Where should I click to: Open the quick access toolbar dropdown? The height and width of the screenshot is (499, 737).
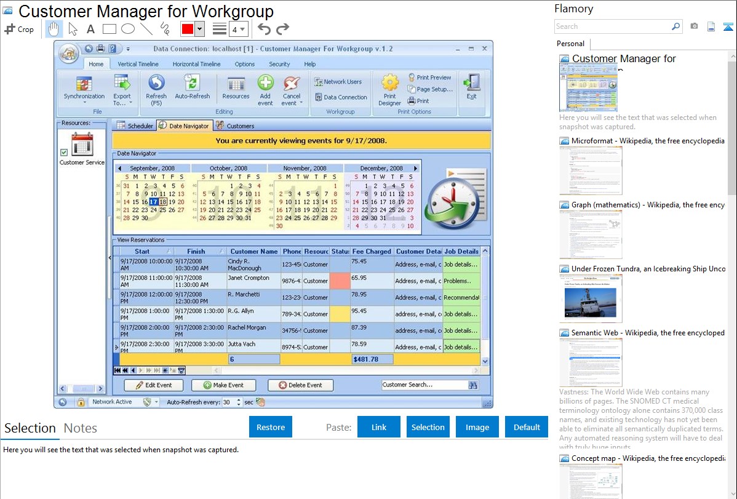pyautogui.click(x=128, y=49)
